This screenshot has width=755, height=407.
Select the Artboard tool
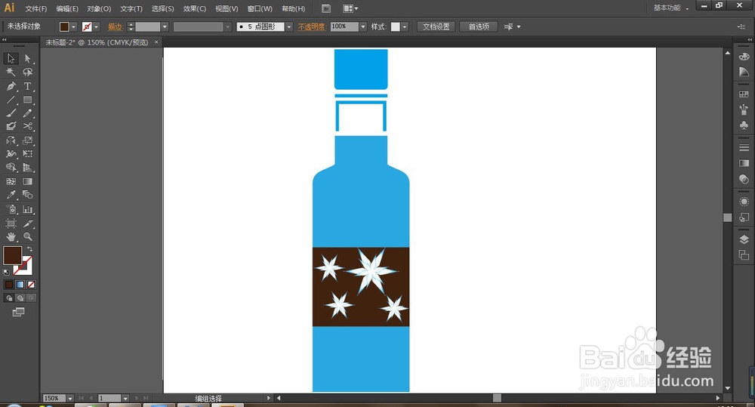(x=11, y=224)
